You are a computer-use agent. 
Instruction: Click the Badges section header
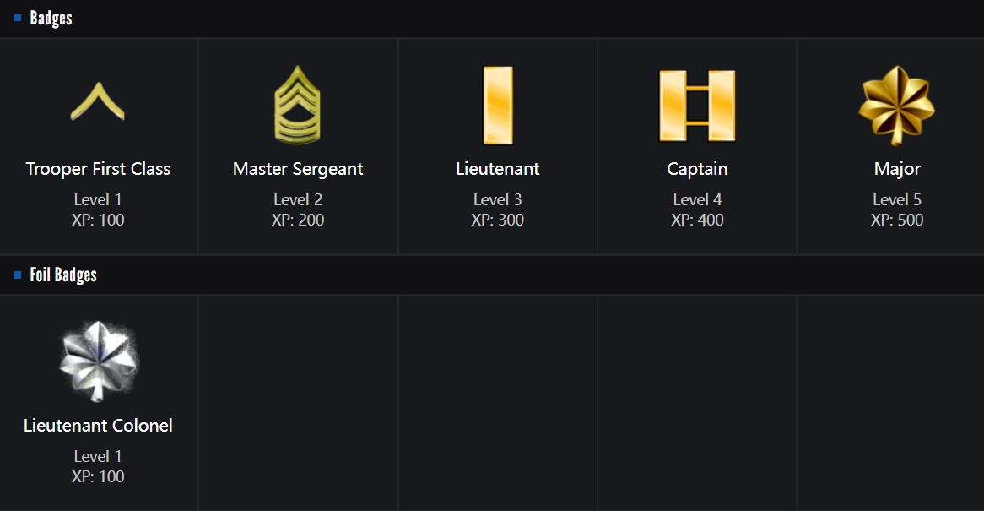pos(51,18)
